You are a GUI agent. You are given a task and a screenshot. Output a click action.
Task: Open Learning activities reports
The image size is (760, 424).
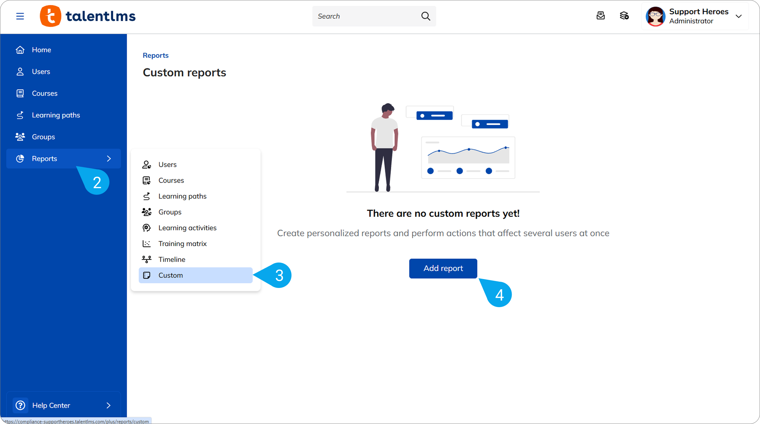[x=187, y=228]
